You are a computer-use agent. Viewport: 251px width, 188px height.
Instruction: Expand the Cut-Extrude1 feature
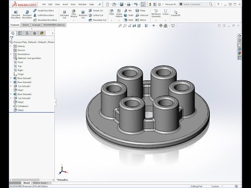pos(11,86)
